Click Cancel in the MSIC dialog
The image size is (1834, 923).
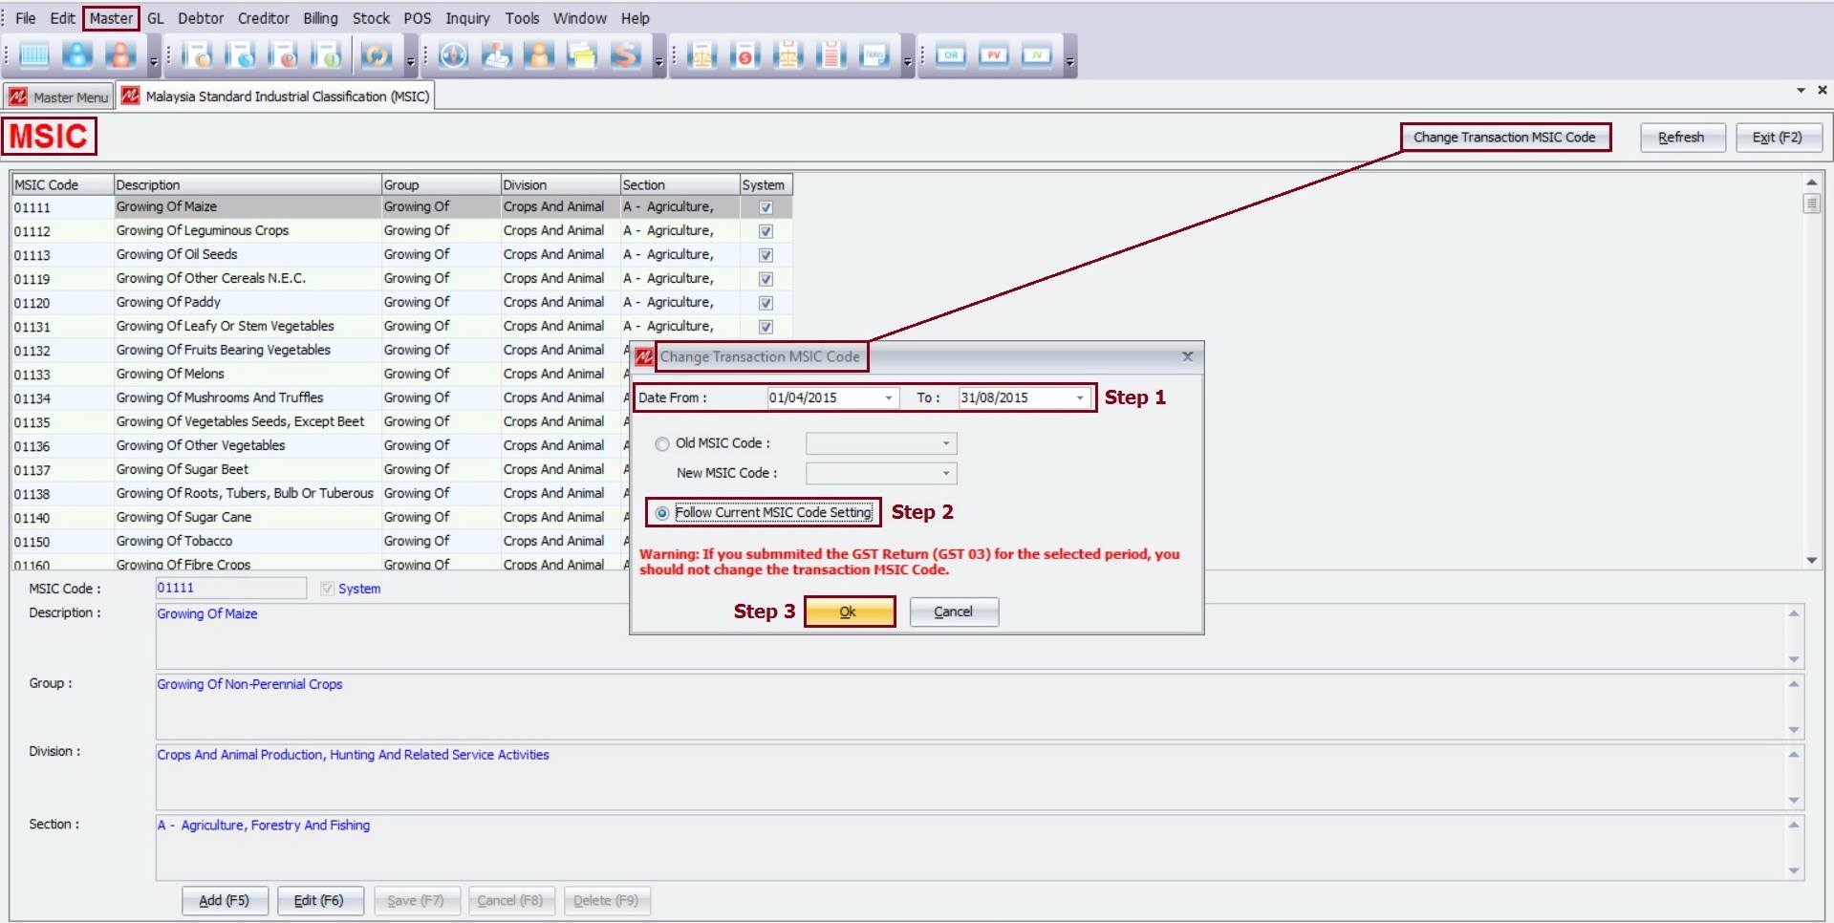coord(953,612)
